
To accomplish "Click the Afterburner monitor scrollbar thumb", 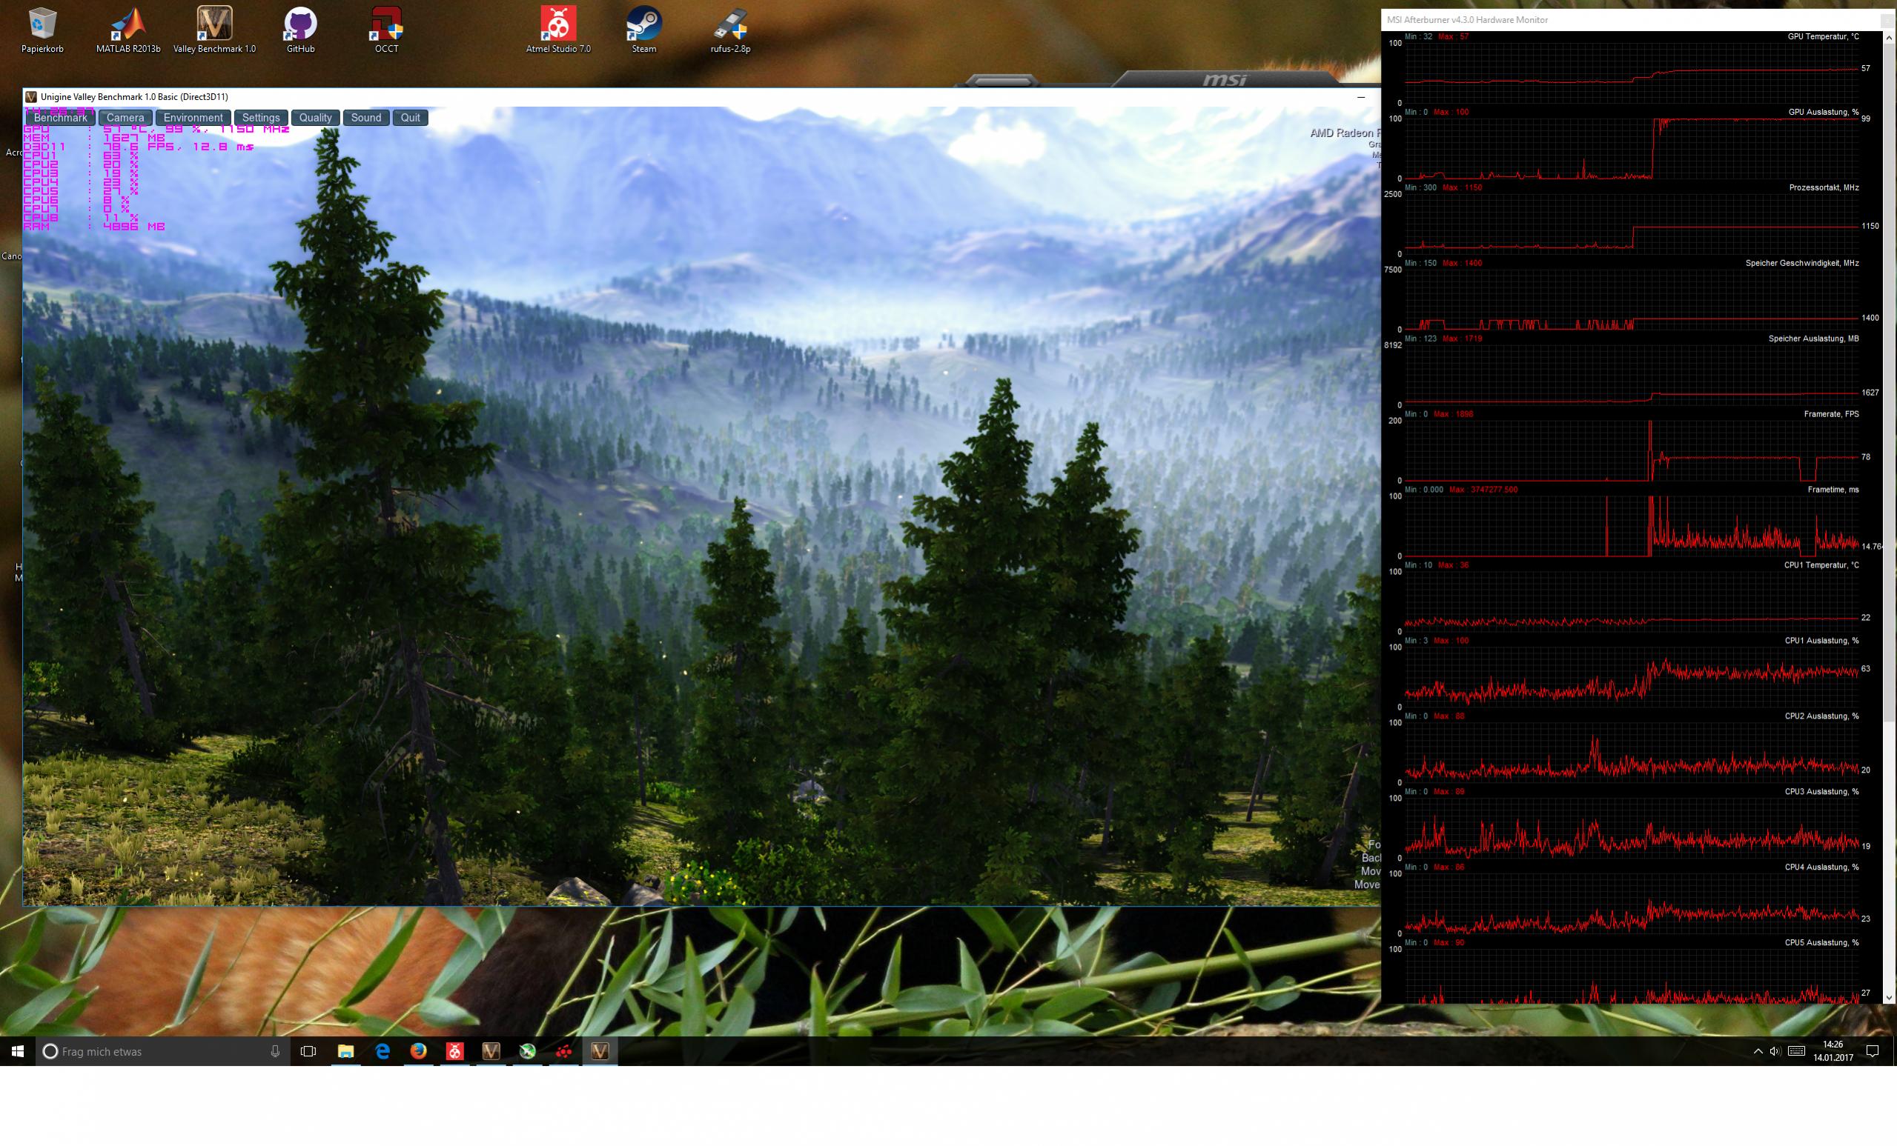I will 1889,382.
